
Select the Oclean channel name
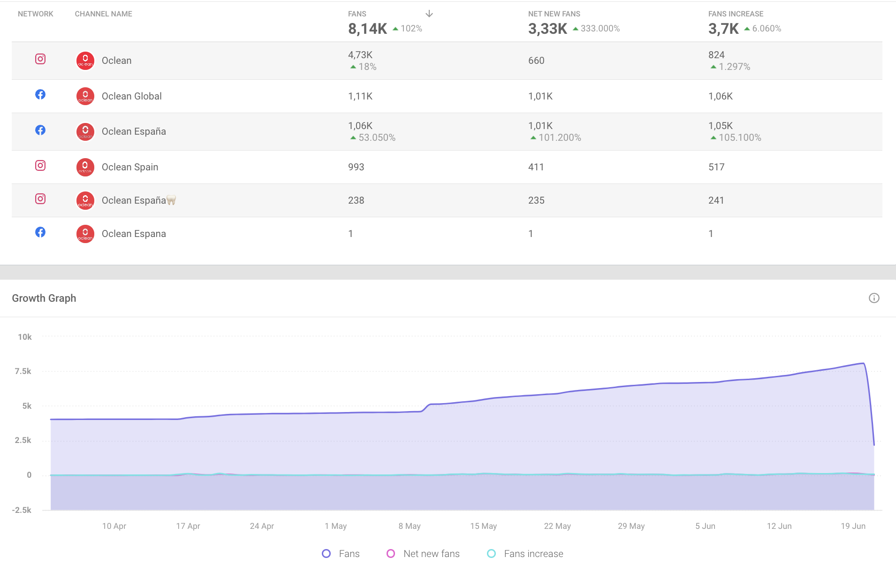click(117, 61)
